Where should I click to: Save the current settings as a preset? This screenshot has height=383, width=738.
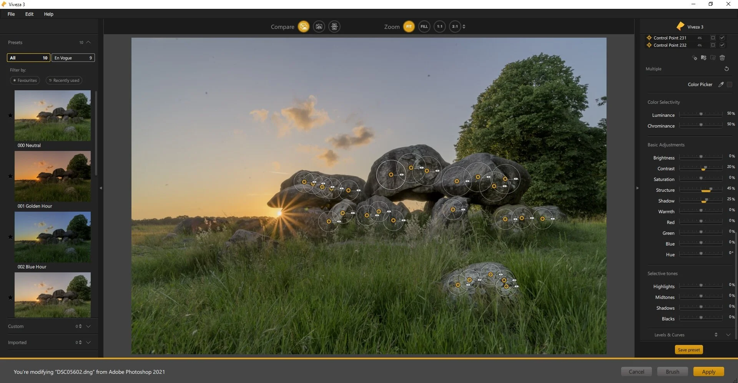coord(688,350)
